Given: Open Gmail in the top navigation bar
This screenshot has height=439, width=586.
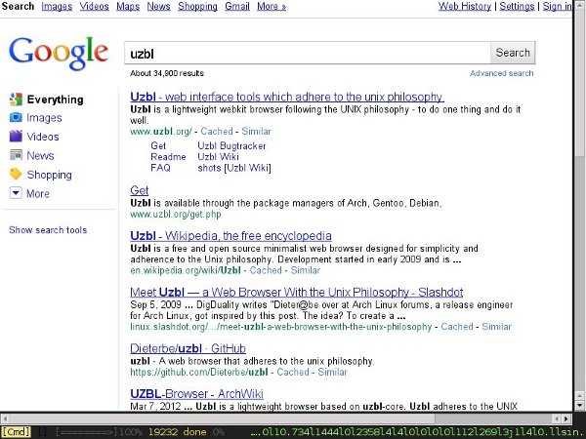Looking at the screenshot, I should pos(237,7).
